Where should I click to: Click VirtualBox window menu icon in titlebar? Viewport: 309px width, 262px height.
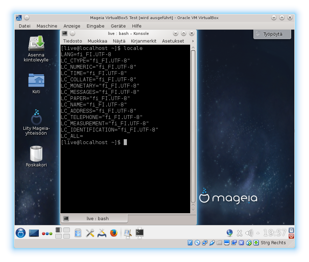pyautogui.click(x=19, y=18)
